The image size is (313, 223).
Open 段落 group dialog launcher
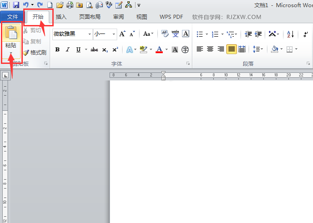tap(309, 63)
